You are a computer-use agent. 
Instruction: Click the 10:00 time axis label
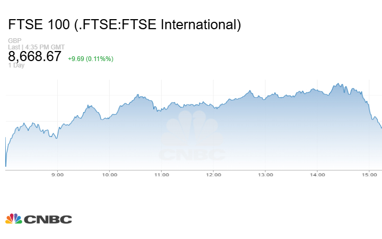(x=109, y=174)
